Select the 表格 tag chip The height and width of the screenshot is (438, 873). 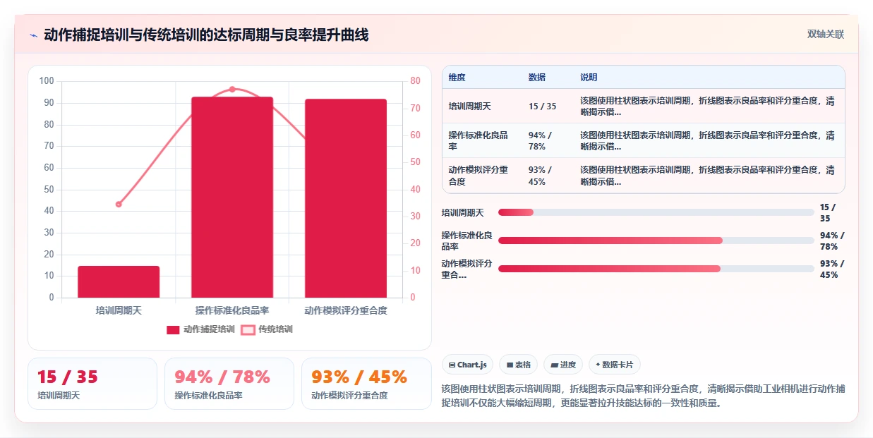coord(518,365)
